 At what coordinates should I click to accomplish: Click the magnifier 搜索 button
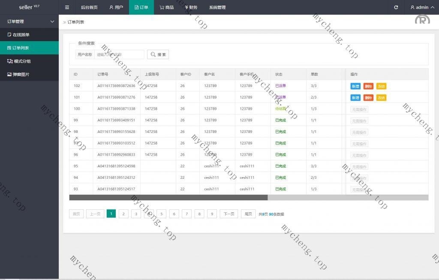point(158,54)
